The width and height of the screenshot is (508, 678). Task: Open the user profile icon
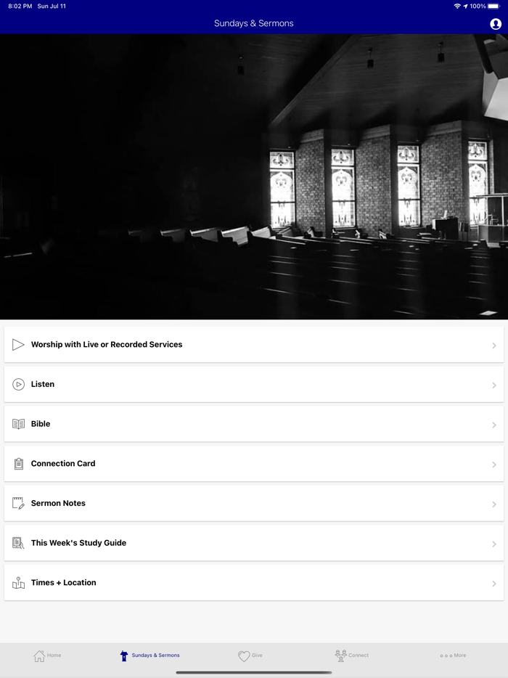coord(496,24)
